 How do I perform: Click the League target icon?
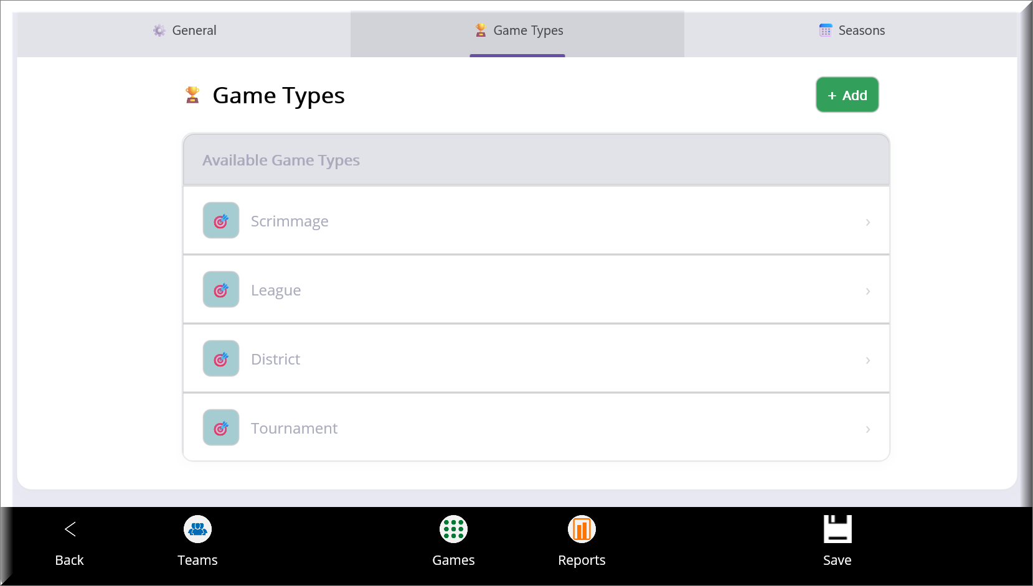click(221, 290)
